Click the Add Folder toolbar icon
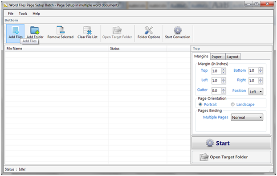This screenshot has height=176, width=277. (x=35, y=30)
